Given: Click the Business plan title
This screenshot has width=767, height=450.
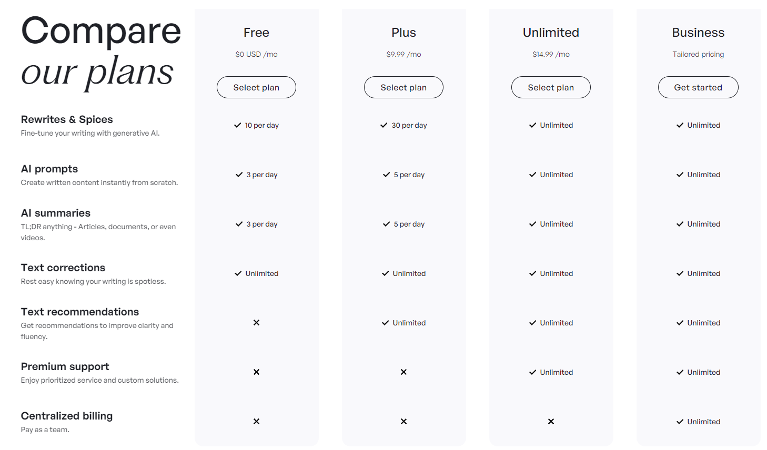Looking at the screenshot, I should pos(698,33).
